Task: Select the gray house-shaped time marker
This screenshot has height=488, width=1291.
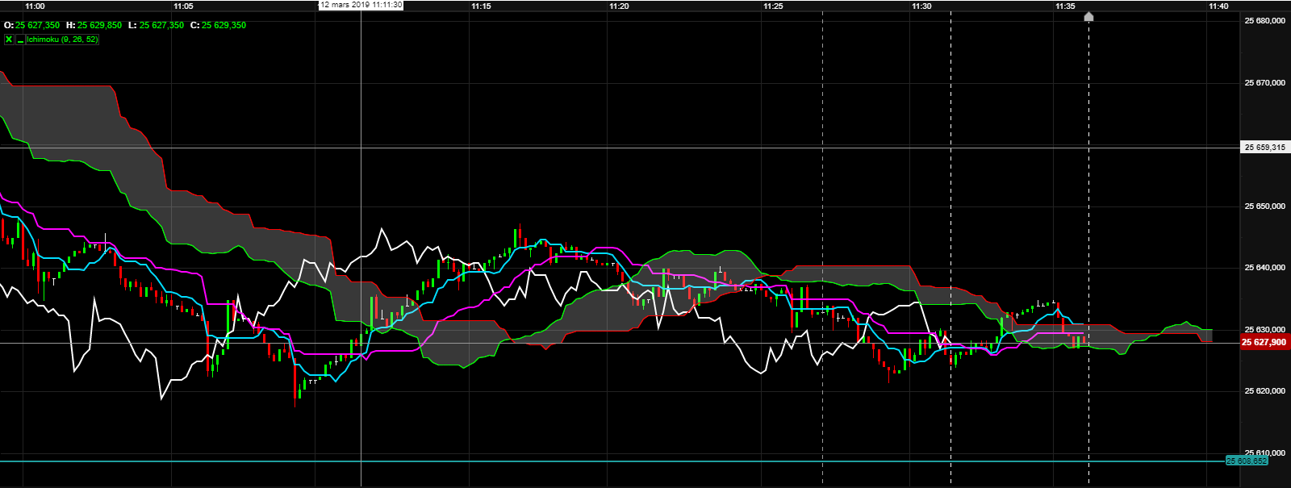Action: click(x=1088, y=16)
